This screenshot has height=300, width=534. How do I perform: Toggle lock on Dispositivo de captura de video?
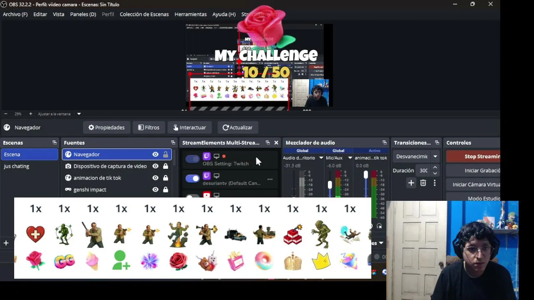[x=166, y=166]
